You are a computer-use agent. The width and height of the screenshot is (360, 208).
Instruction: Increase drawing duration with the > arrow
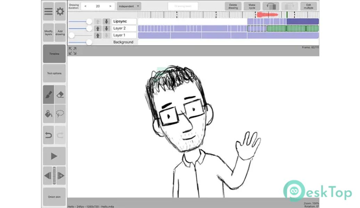click(x=110, y=6)
